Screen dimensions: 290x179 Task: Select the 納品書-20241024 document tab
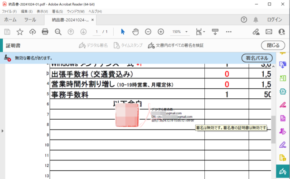pos(70,20)
